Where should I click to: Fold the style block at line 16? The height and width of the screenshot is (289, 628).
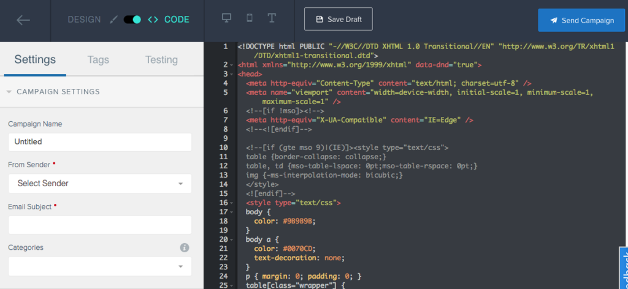[x=231, y=203]
